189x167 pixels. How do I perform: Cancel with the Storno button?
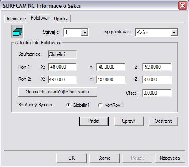tap(104, 158)
